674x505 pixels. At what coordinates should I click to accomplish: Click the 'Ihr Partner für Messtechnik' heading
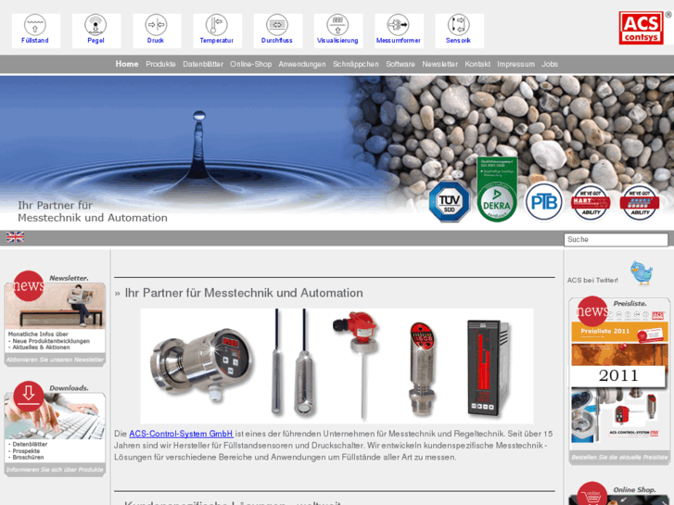pos(244,293)
